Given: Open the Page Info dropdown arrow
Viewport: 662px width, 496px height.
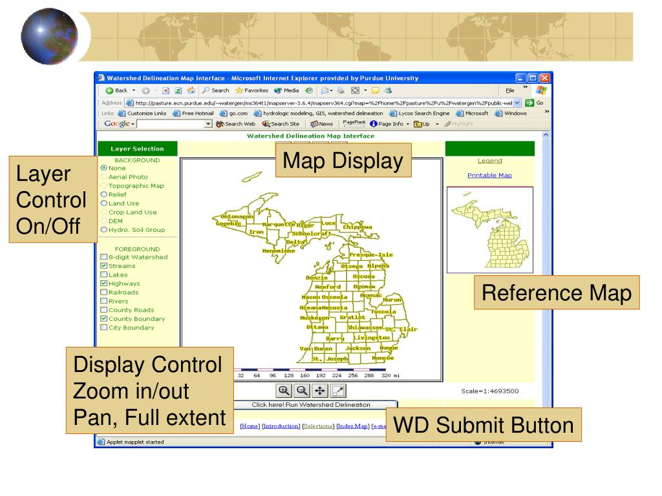Looking at the screenshot, I should tap(408, 124).
